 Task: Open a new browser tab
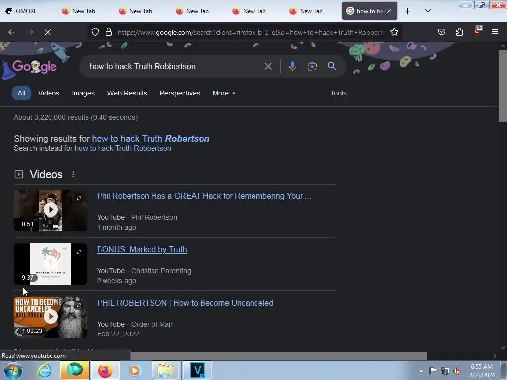(408, 11)
